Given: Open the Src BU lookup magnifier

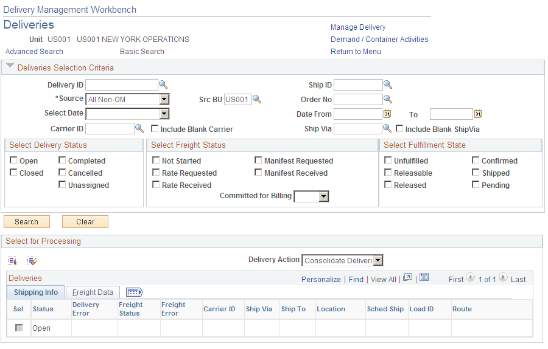Looking at the screenshot, I should pos(257,99).
